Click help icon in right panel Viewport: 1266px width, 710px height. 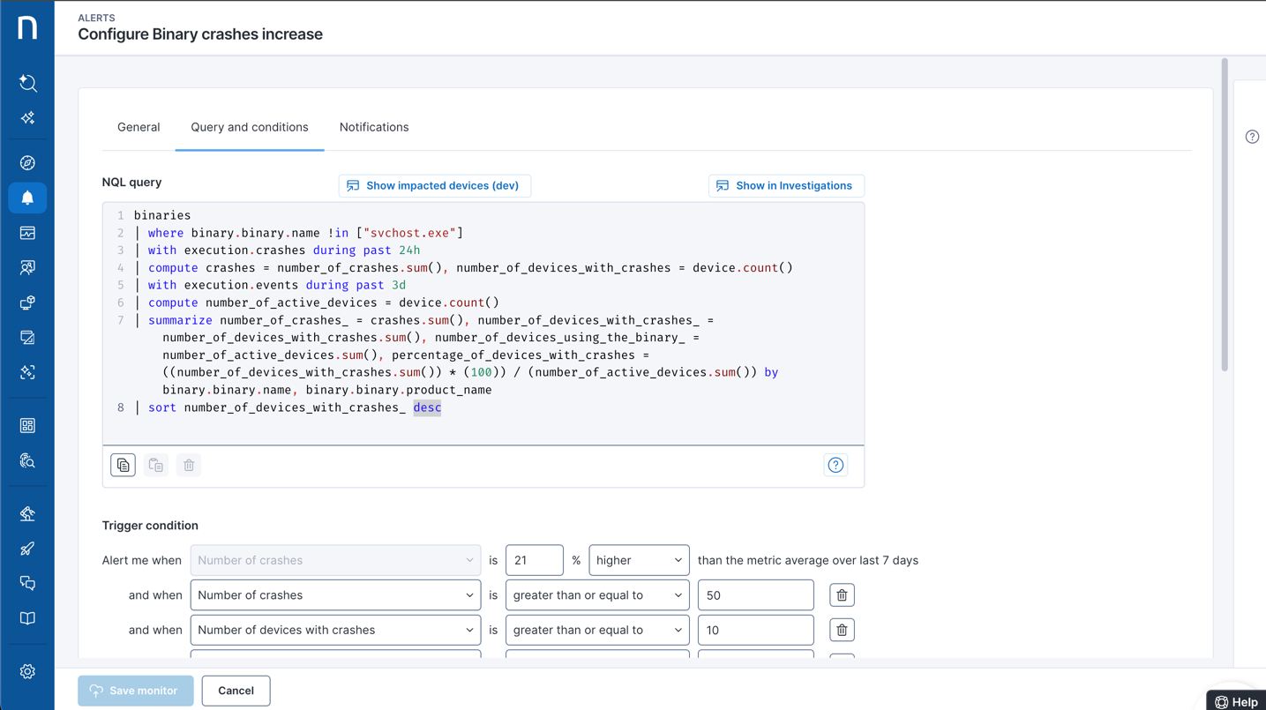click(1252, 137)
